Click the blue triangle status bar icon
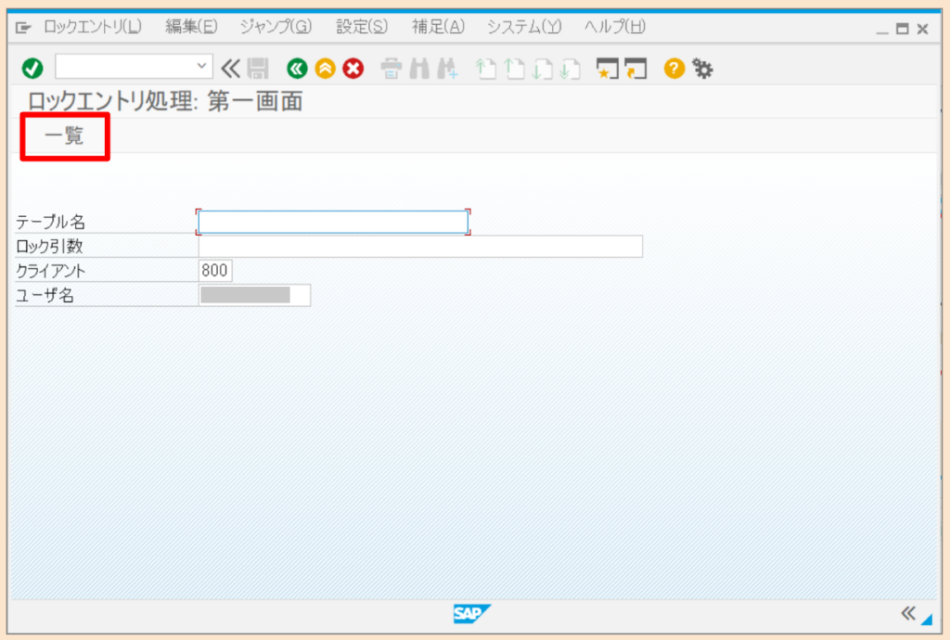This screenshot has height=640, width=950. 927,619
